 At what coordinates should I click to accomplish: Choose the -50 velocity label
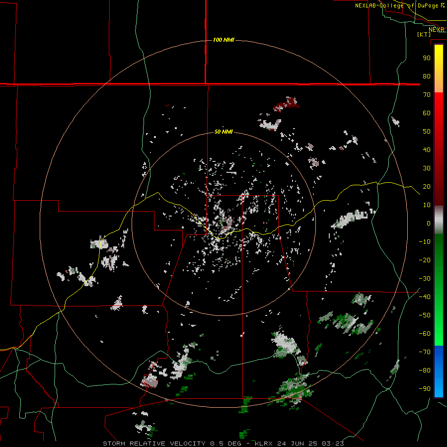(x=425, y=315)
